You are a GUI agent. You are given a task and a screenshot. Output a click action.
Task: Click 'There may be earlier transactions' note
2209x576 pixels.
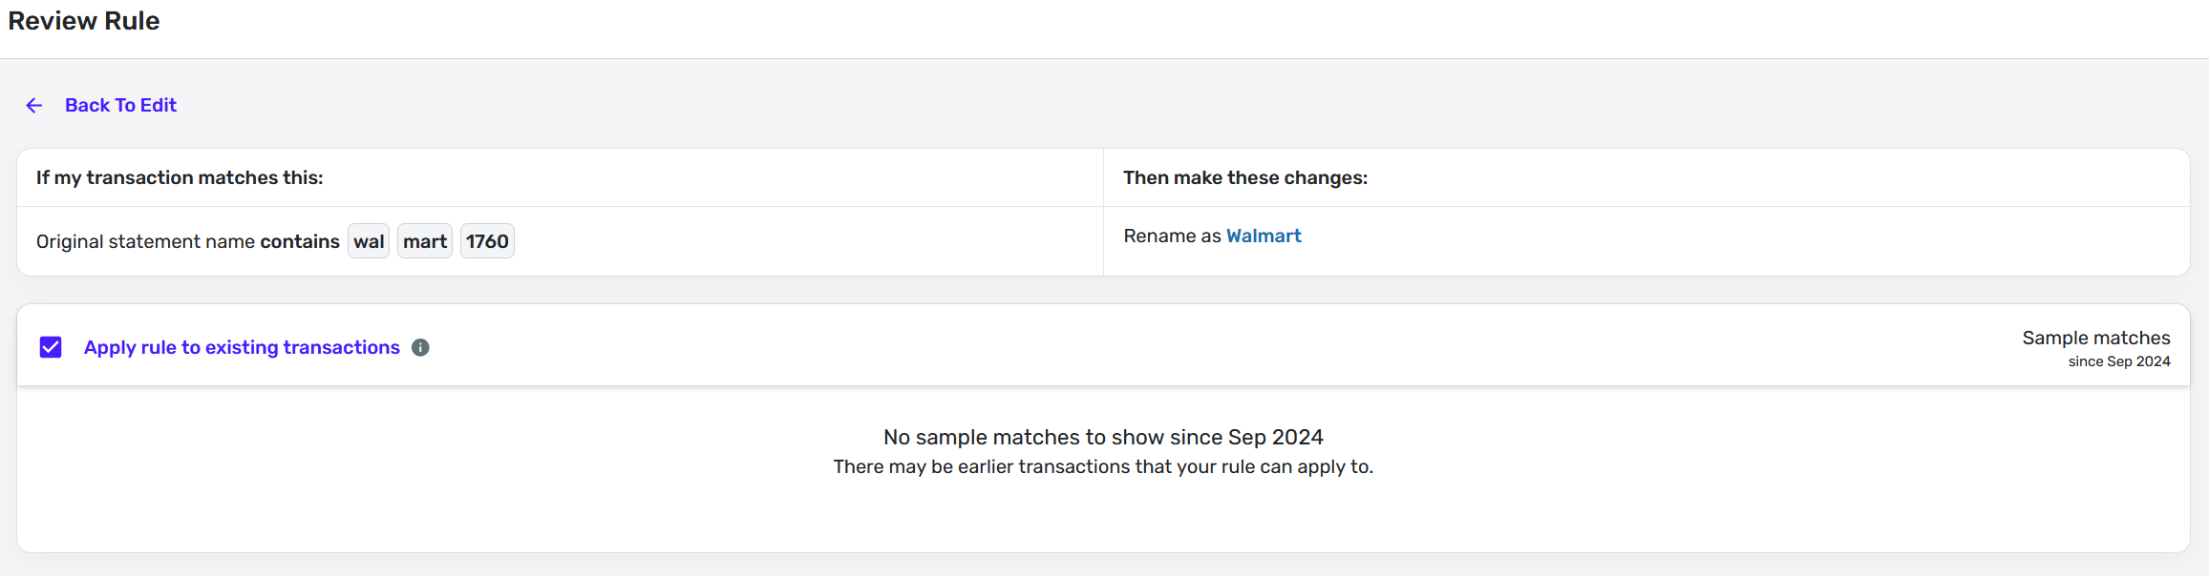pos(1103,467)
